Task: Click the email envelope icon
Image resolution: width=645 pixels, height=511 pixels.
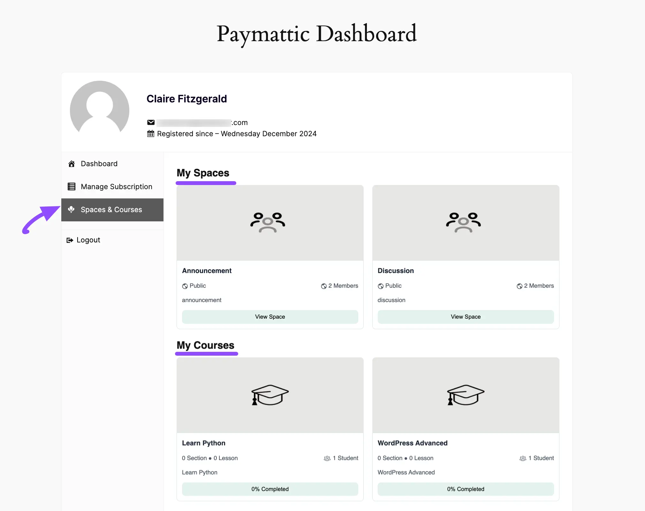Action: [x=151, y=122]
